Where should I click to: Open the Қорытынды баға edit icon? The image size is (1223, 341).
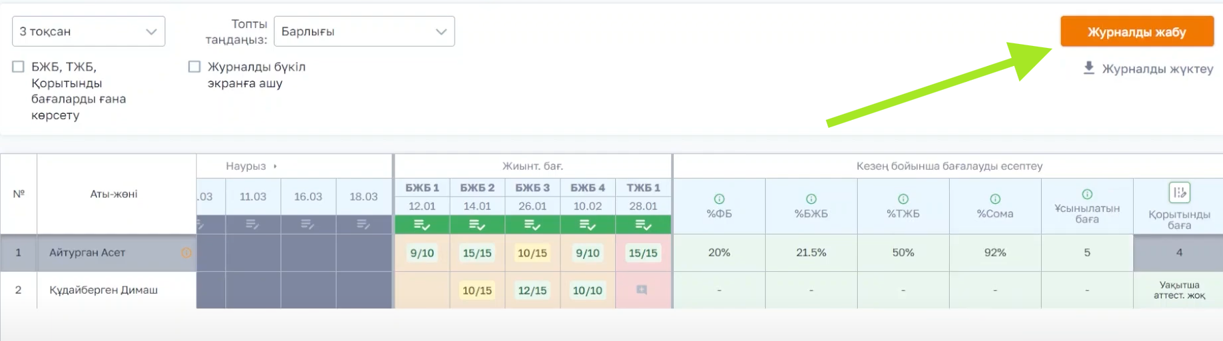(1179, 193)
